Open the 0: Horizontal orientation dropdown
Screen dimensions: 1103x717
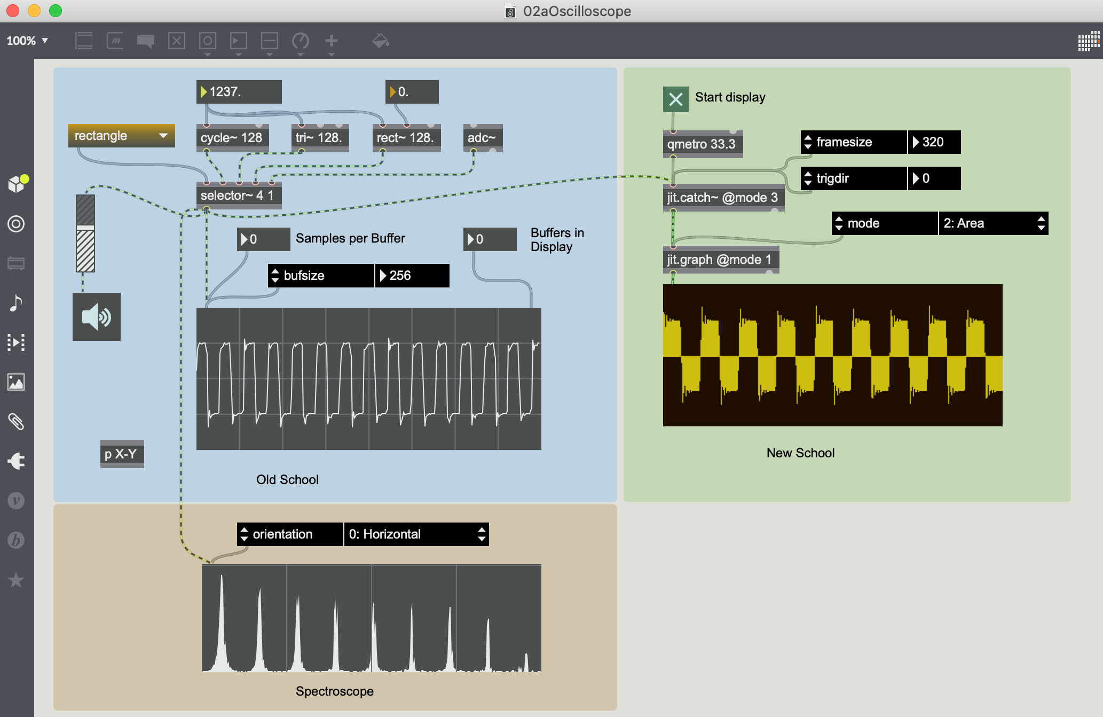[416, 534]
